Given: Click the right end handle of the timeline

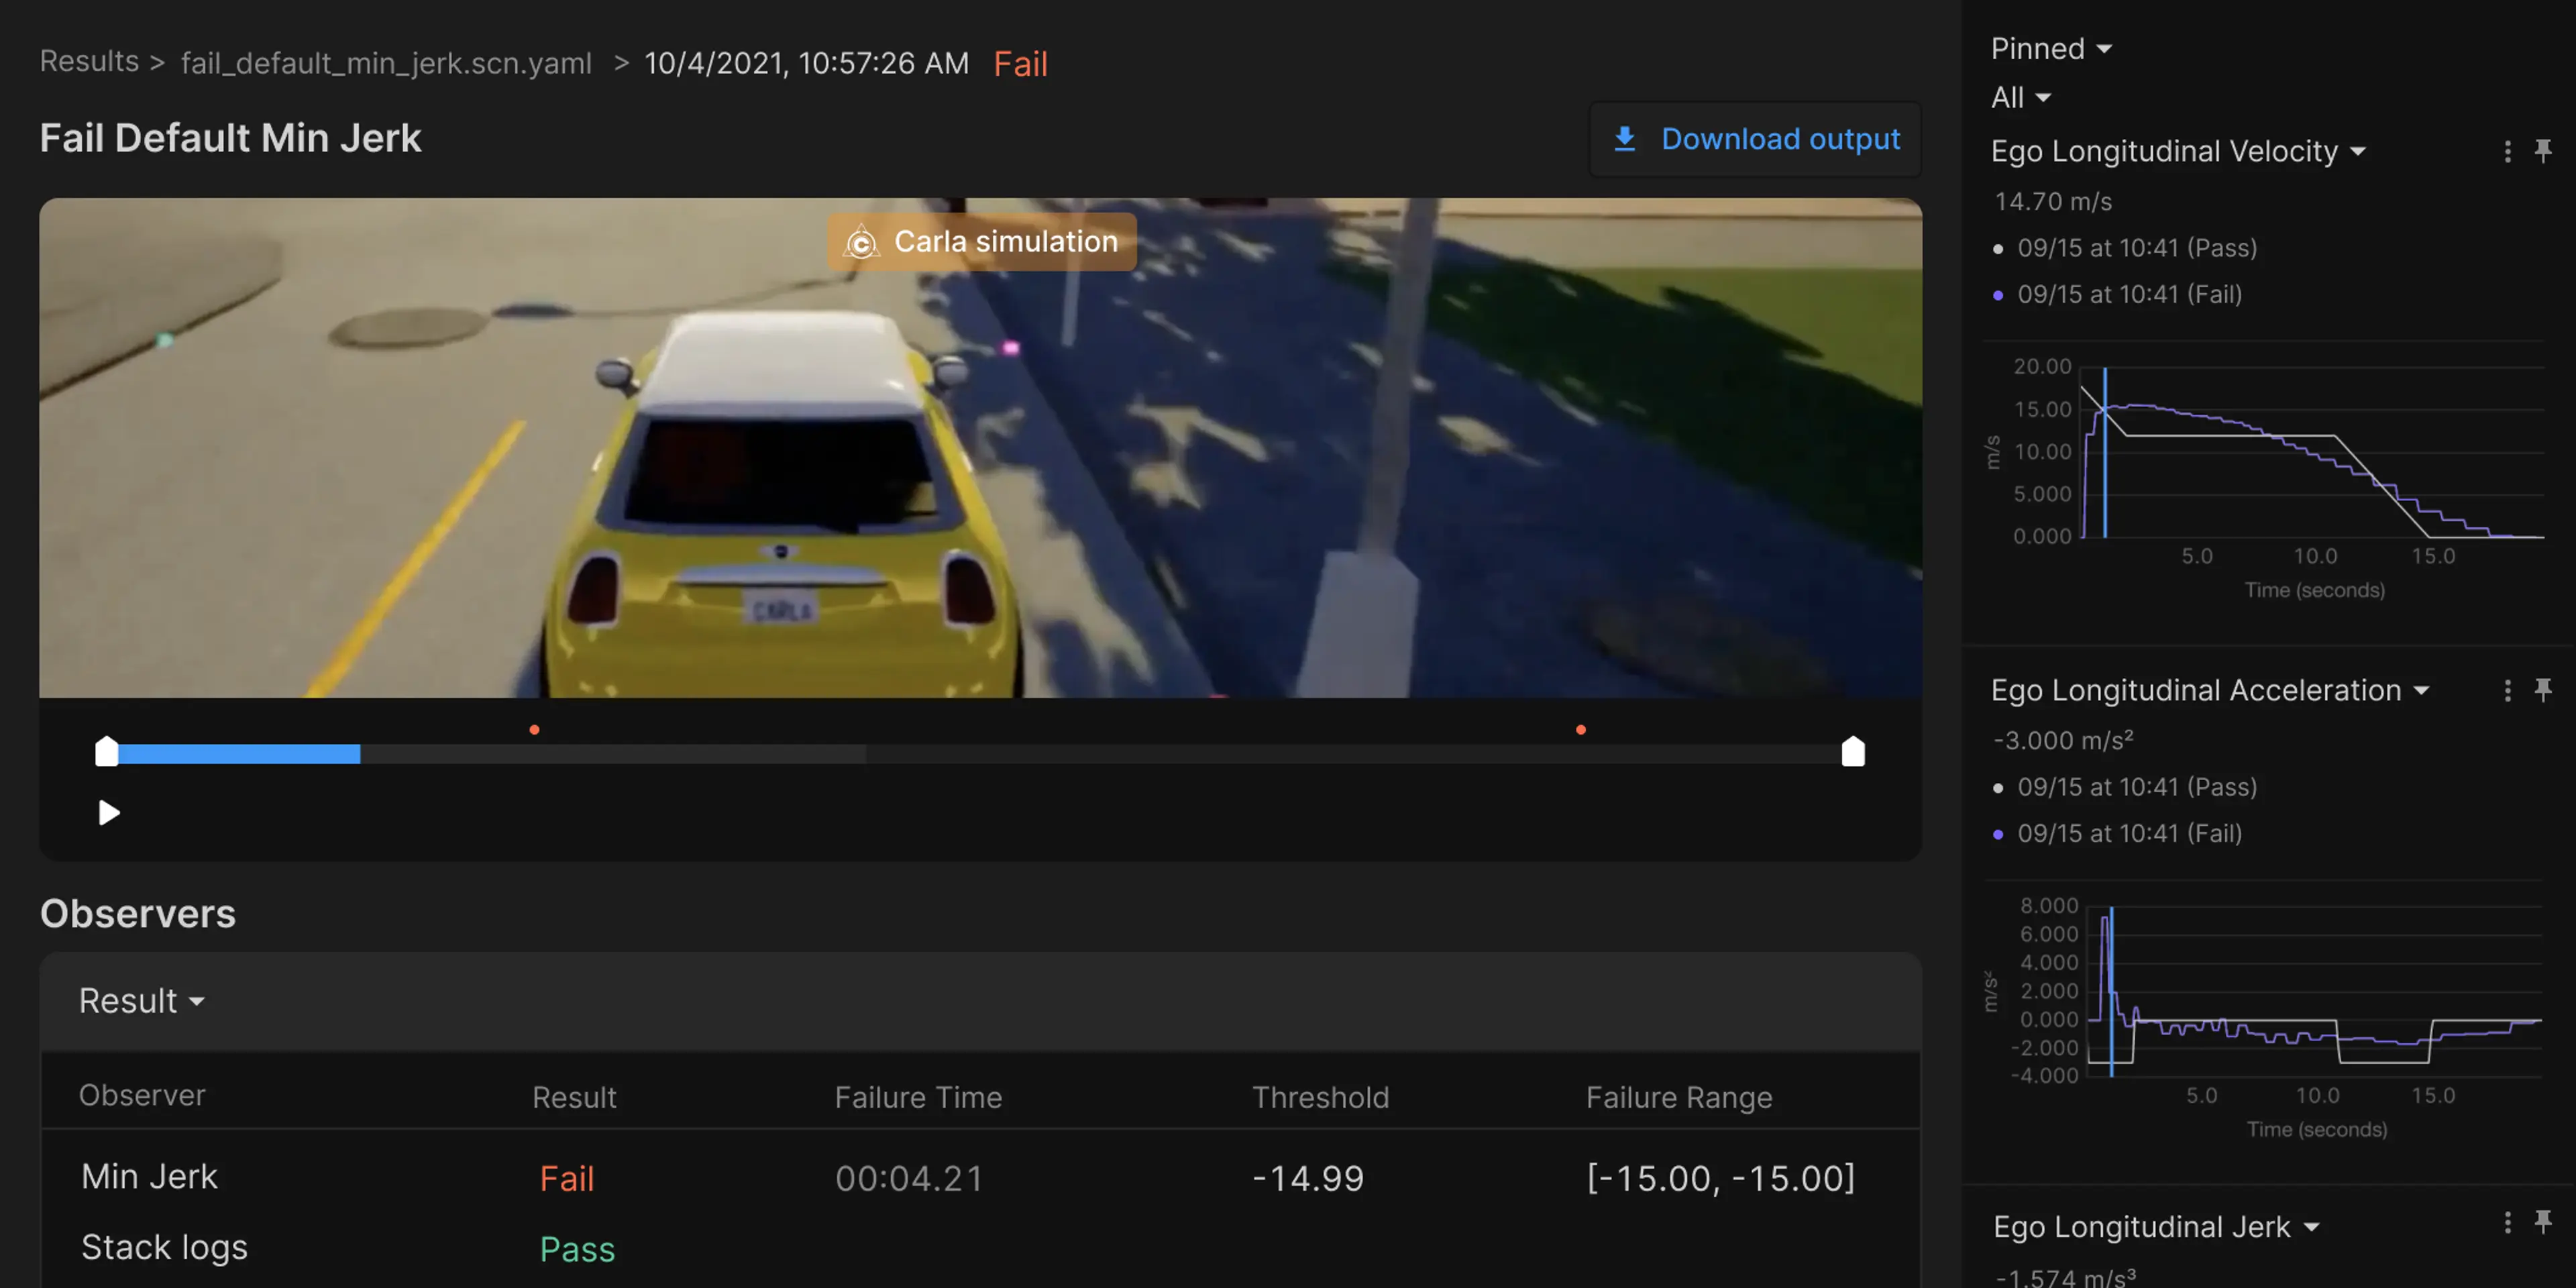Looking at the screenshot, I should click(1852, 752).
